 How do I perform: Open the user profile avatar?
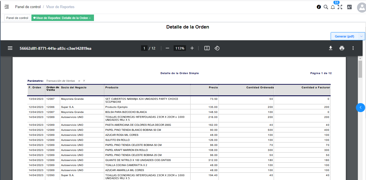tap(361, 8)
